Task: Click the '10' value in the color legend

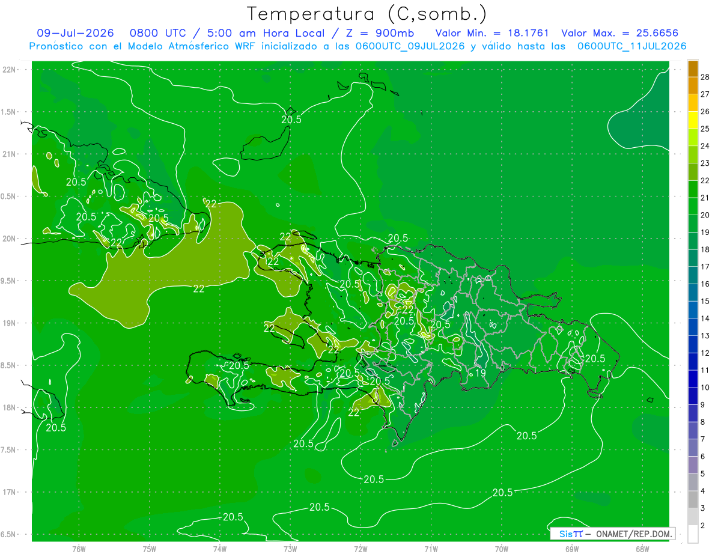Action: 705,388
